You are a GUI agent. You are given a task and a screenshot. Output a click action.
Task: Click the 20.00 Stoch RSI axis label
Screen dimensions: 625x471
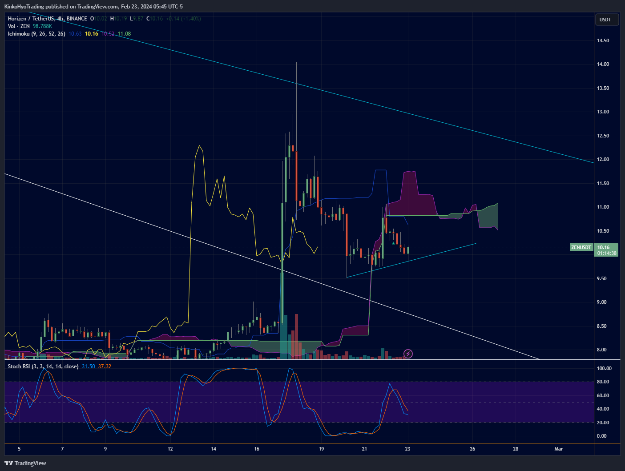point(603,423)
